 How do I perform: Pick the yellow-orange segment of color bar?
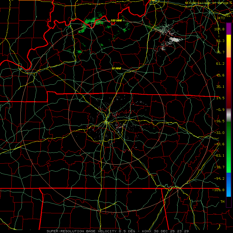click(229, 46)
